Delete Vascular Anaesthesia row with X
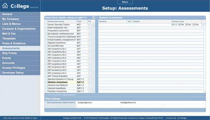The width and height of the screenshot is (210, 120). [92, 88]
